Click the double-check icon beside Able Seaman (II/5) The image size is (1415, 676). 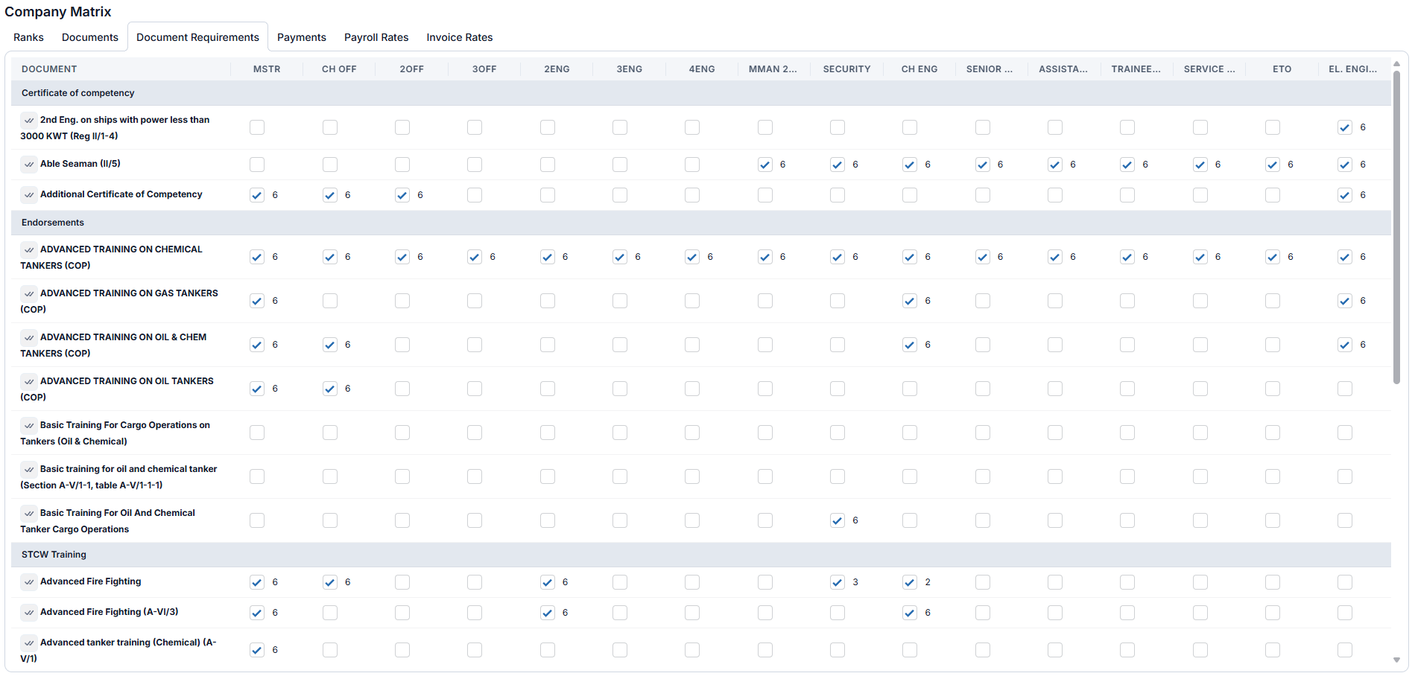29,164
